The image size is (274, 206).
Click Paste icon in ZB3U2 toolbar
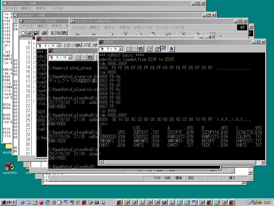click(141, 49)
